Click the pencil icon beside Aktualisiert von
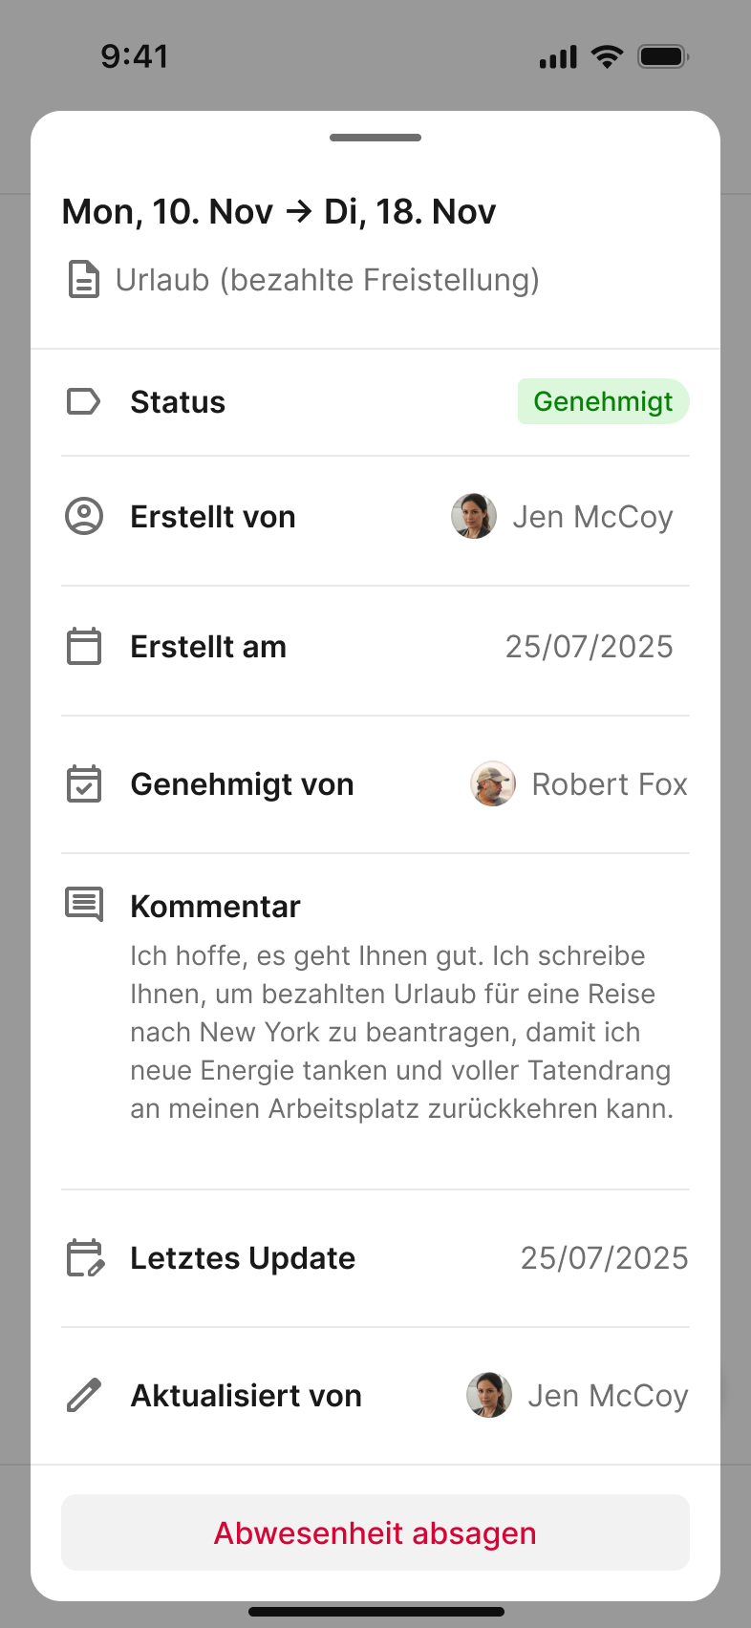 [x=83, y=1396]
